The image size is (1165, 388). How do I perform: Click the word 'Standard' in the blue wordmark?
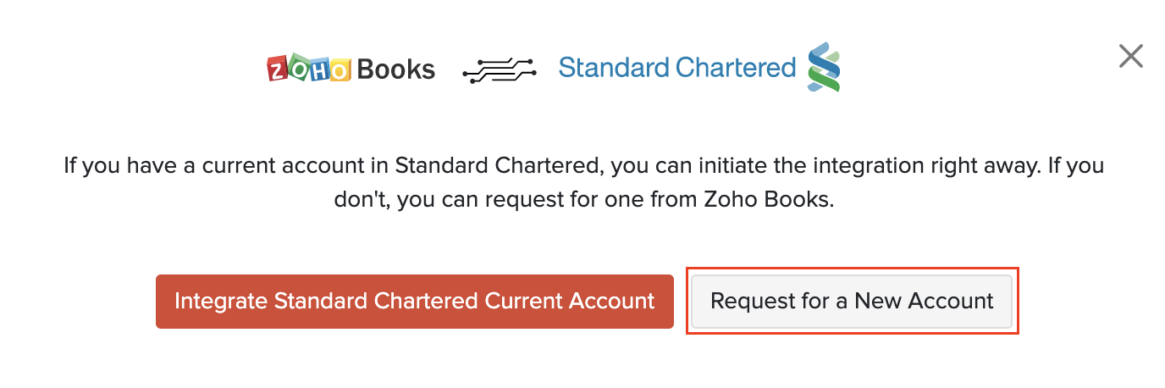point(609,67)
